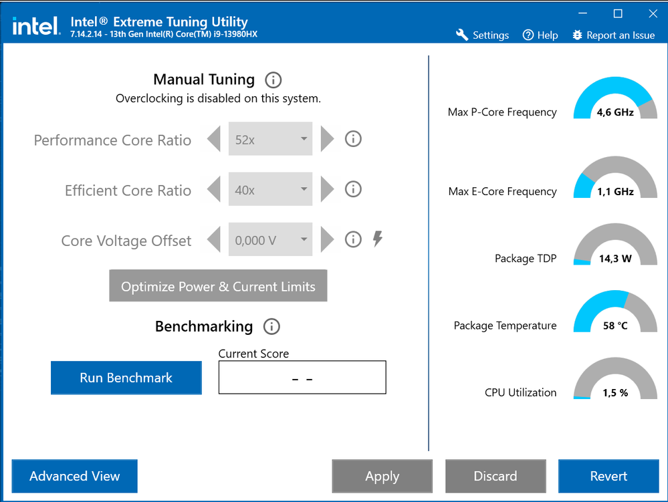The height and width of the screenshot is (502, 668).
Task: Click the version and i9-13980HX CPU subtitle
Action: coord(164,34)
